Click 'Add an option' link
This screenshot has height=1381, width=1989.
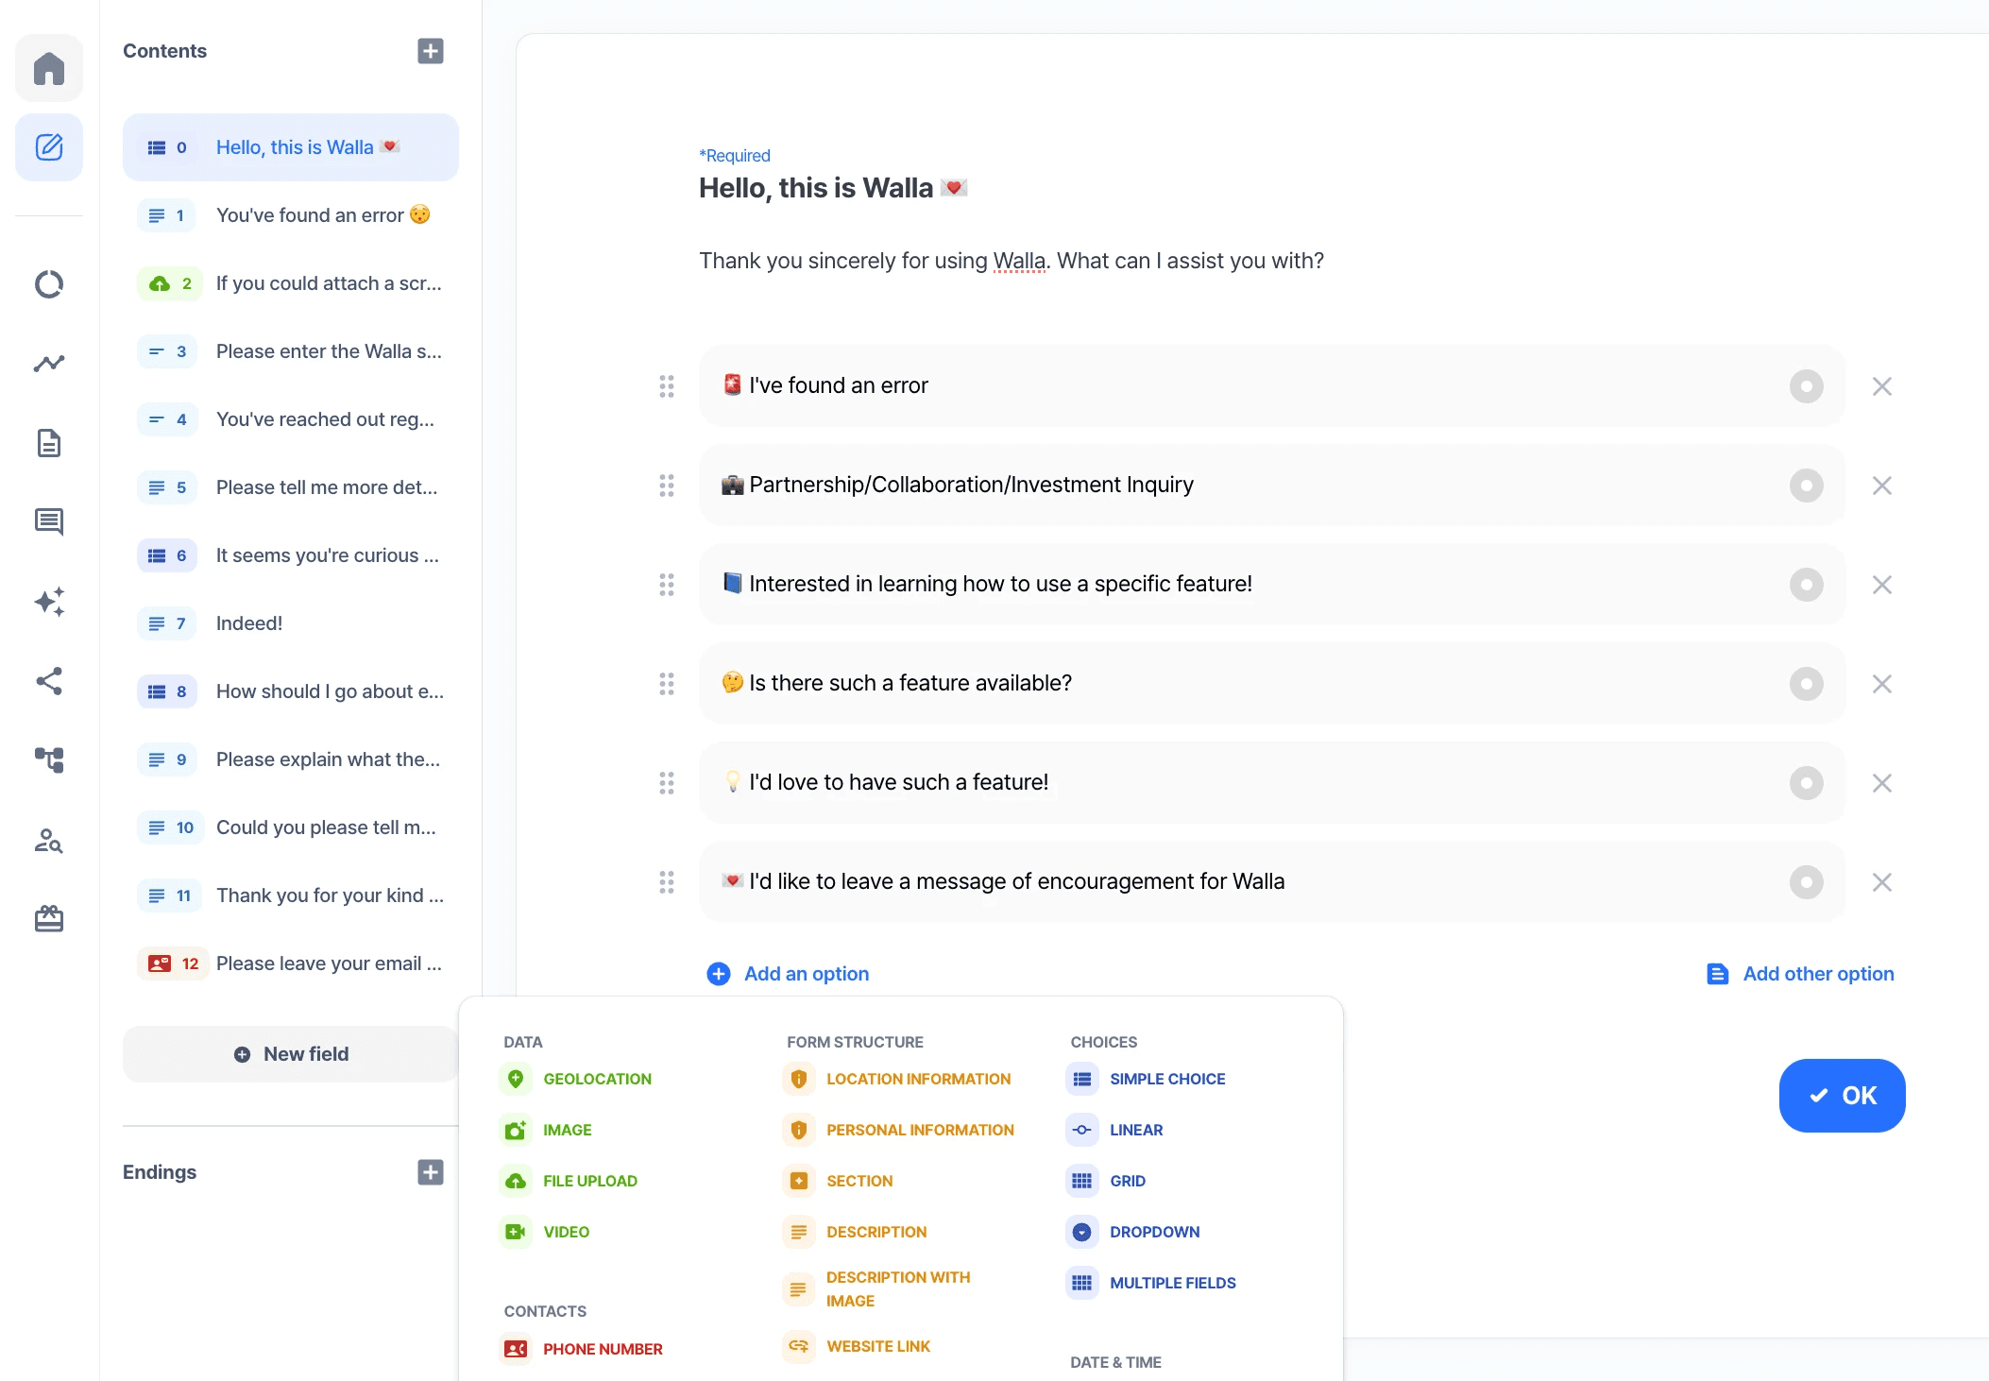[x=788, y=974]
